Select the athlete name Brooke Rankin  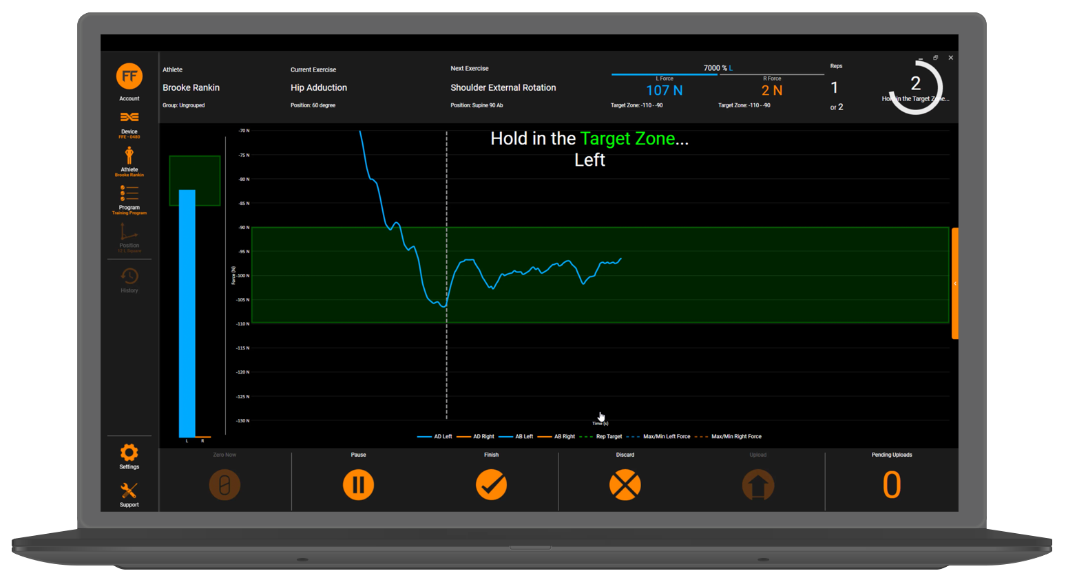pyautogui.click(x=191, y=88)
